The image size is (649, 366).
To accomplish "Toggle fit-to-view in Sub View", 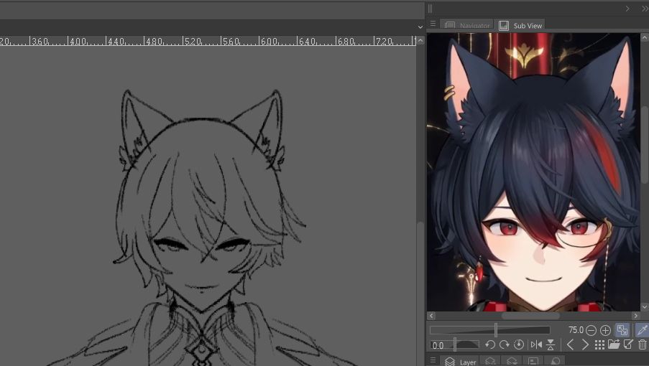I will coord(622,329).
